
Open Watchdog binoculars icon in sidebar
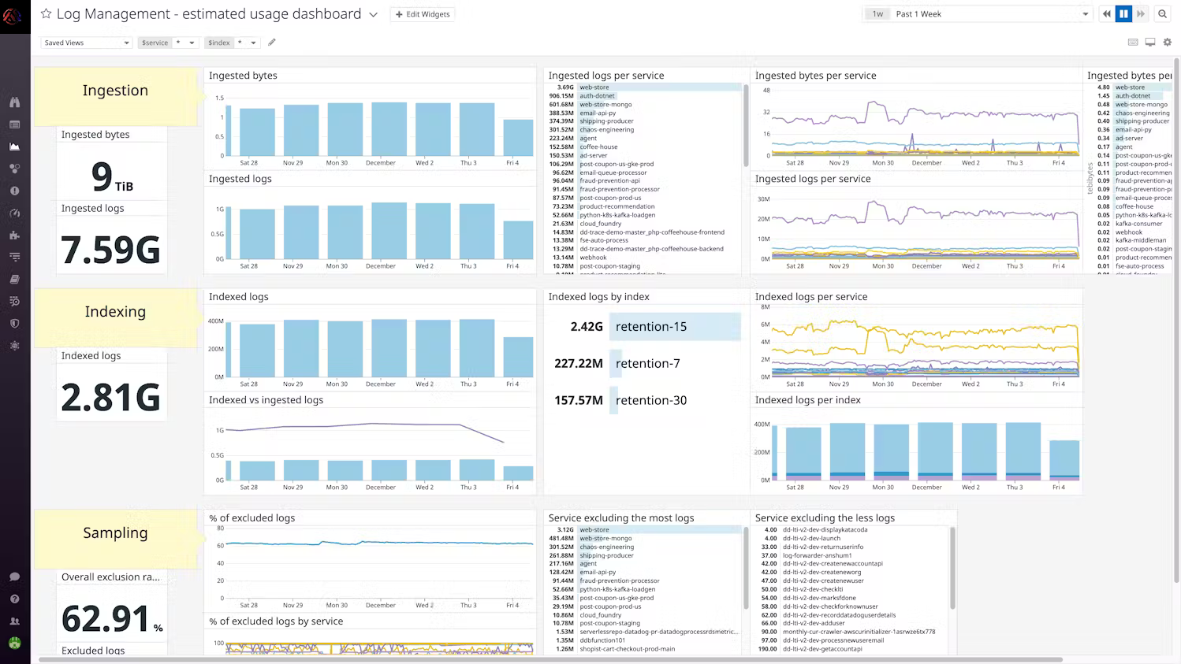[x=14, y=102]
